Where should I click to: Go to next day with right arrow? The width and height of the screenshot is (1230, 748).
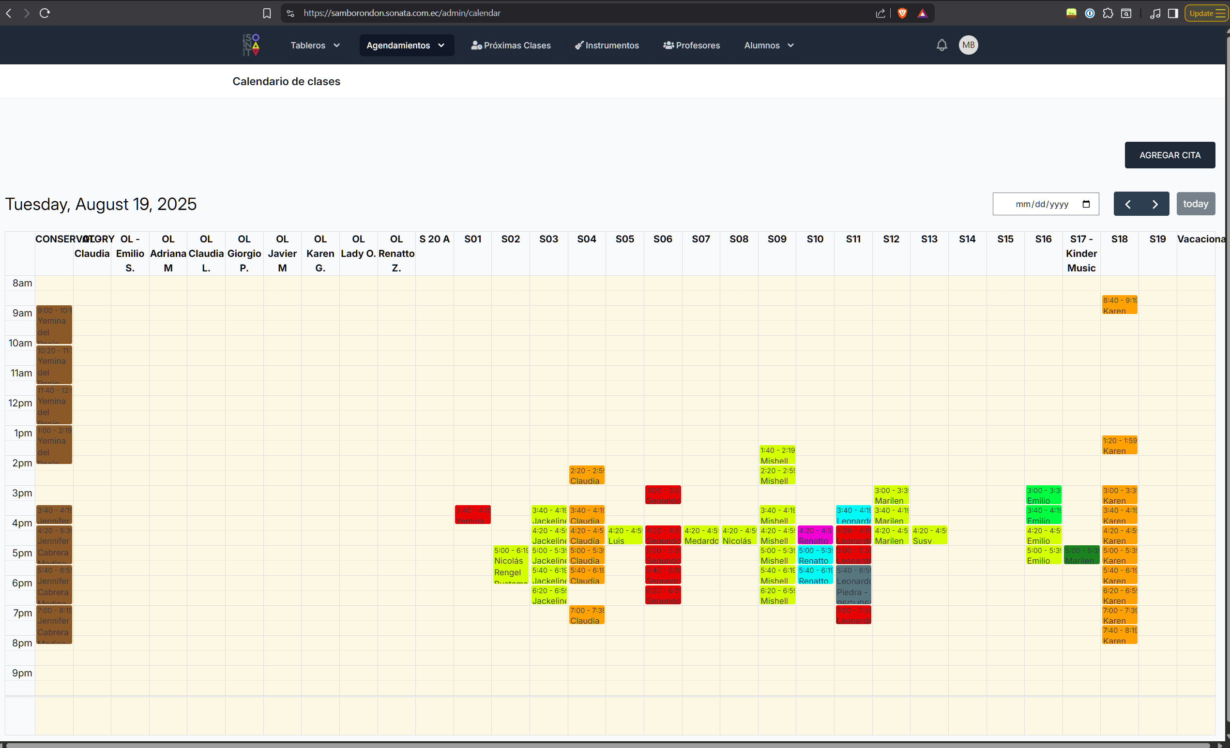pos(1155,204)
